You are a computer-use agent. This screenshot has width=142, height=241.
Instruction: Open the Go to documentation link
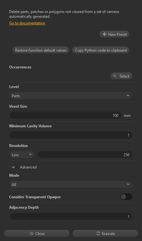[27, 23]
